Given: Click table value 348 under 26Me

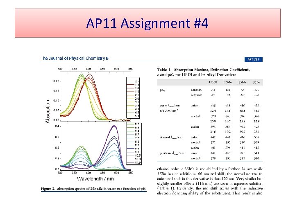Looking at the screenshot, I should coord(228,116).
